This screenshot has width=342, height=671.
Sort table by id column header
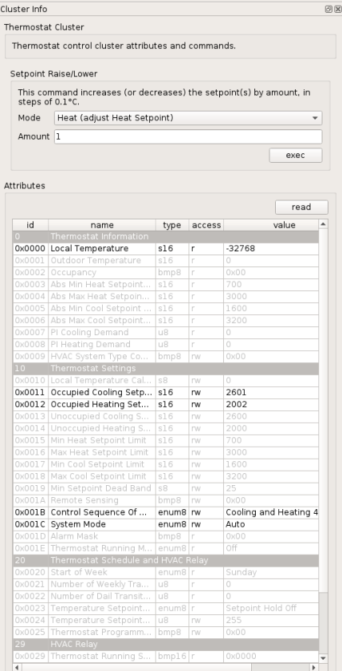(x=30, y=225)
